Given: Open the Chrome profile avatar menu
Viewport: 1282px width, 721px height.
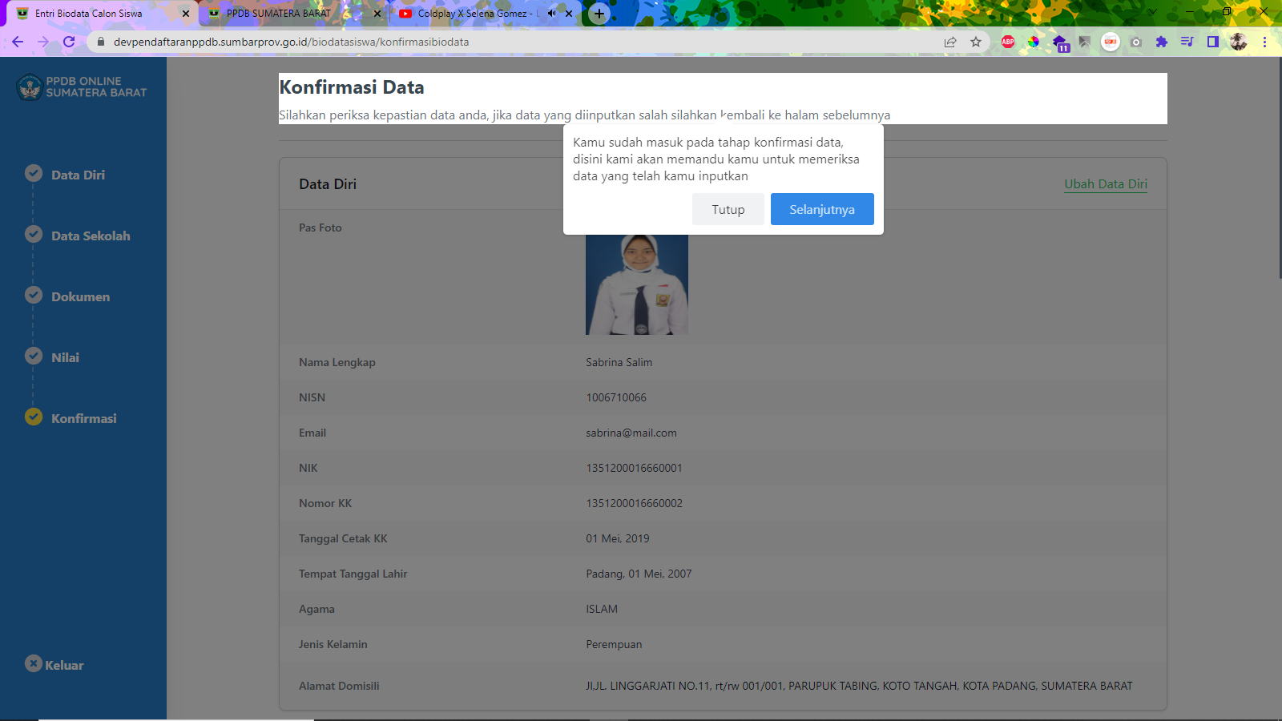Looking at the screenshot, I should coord(1239,42).
